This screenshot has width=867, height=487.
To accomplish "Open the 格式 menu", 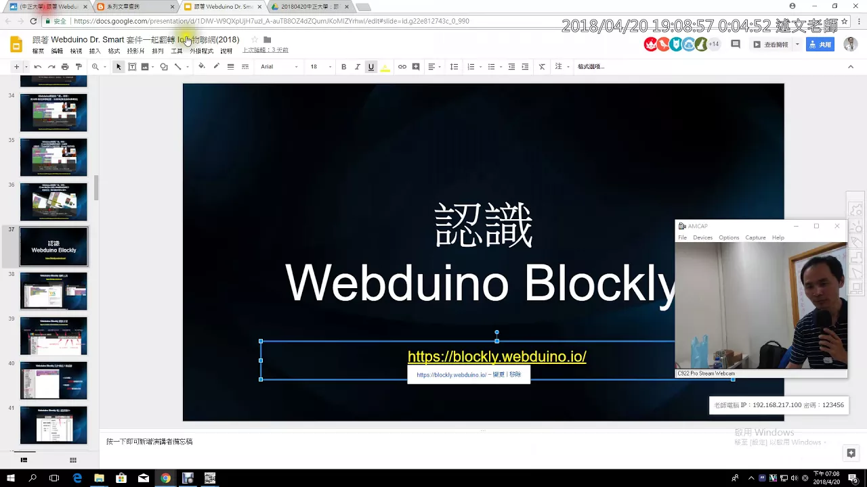I will click(x=114, y=51).
